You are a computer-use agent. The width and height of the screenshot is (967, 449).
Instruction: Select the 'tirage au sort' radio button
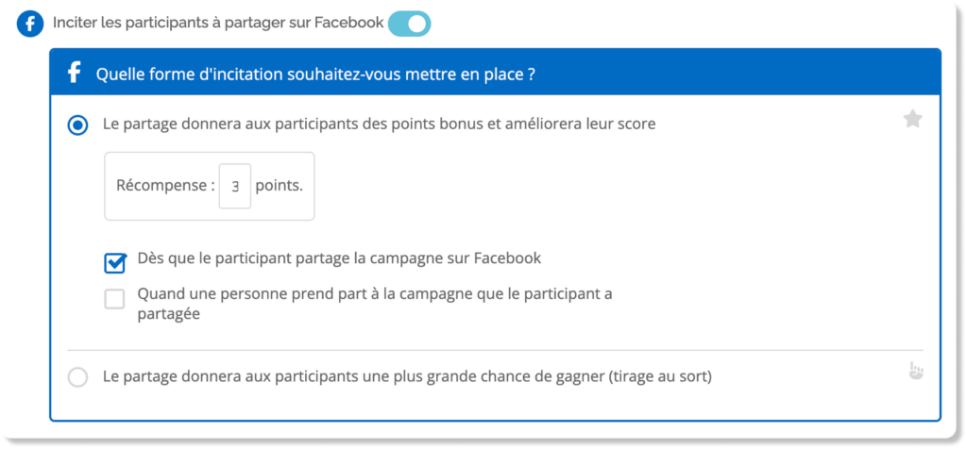pyautogui.click(x=78, y=377)
